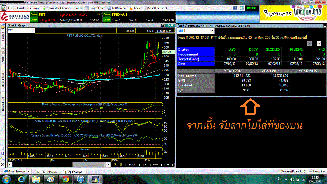Open the Alert side tab
Screen dimensions: 327x184
3,59
